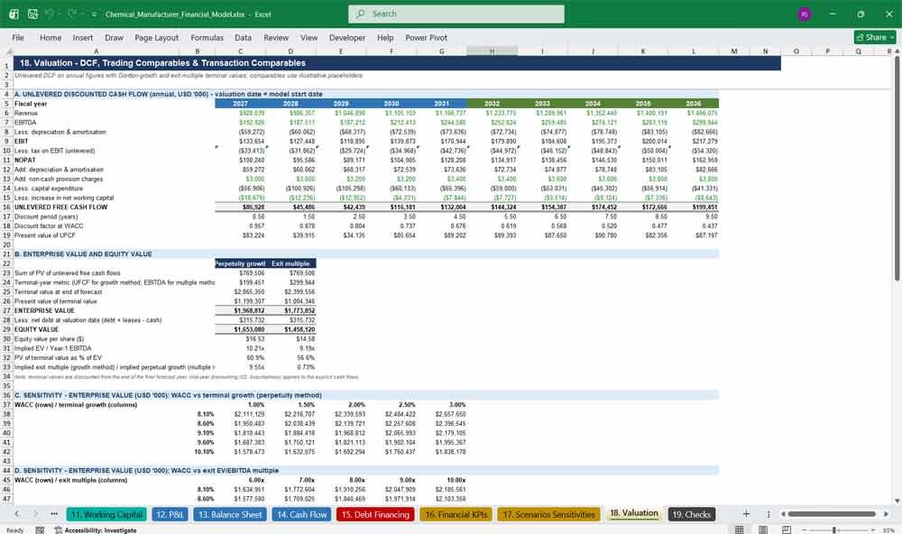The height and width of the screenshot is (534, 902).
Task: Open the Data ribbon tab
Action: 243,37
